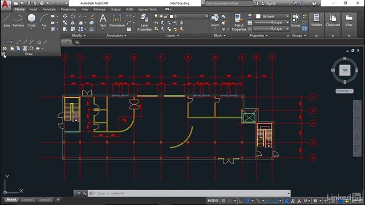Image resolution: width=365 pixels, height=205 pixels.
Task: Open the Annotate ribbon tab
Action: [x=49, y=9]
